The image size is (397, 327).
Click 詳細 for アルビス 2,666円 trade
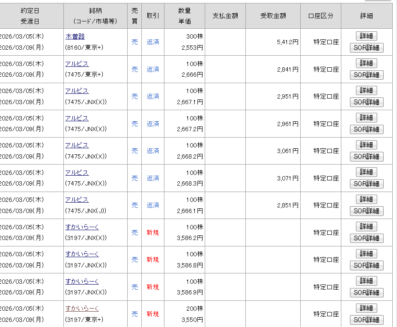(366, 63)
